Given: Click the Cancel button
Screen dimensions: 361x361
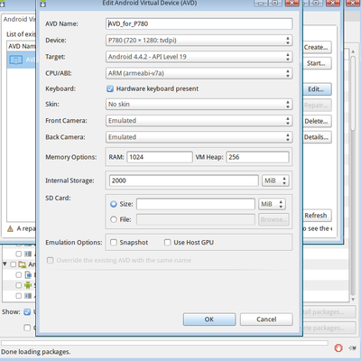Looking at the screenshot, I should [266, 319].
